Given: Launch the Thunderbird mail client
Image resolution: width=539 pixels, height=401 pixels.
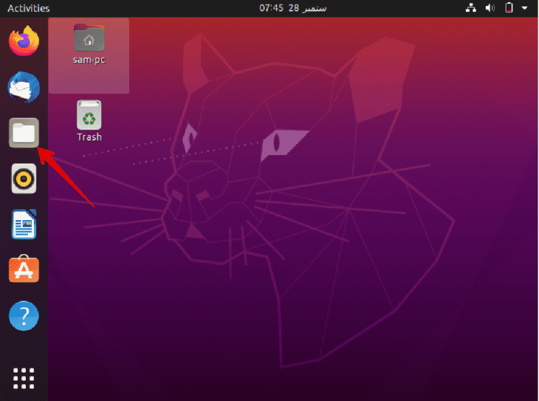Looking at the screenshot, I should click(23, 87).
